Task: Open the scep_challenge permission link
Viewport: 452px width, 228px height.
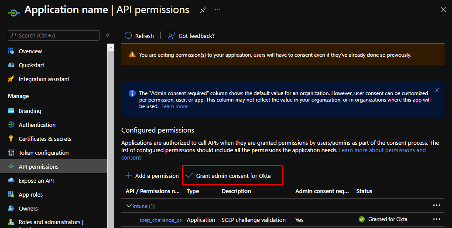Action: click(x=161, y=220)
